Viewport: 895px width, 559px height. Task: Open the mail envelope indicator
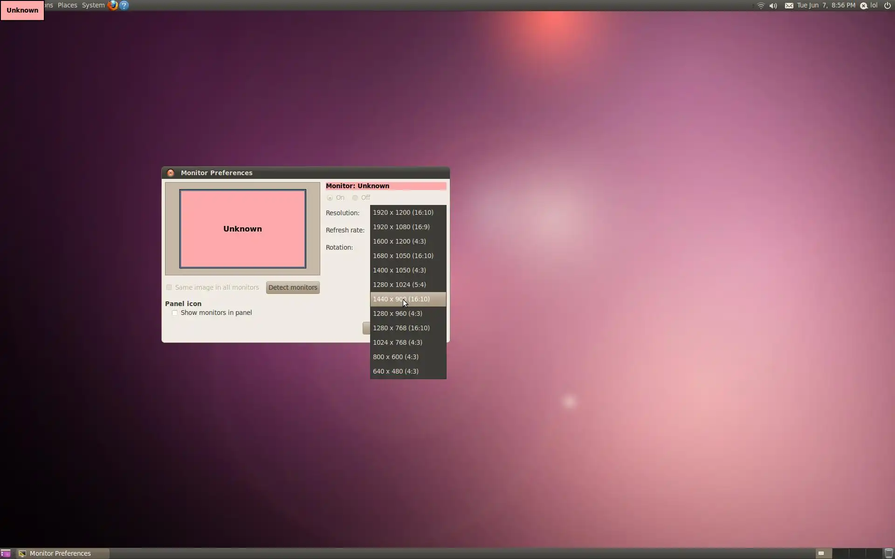(x=789, y=6)
